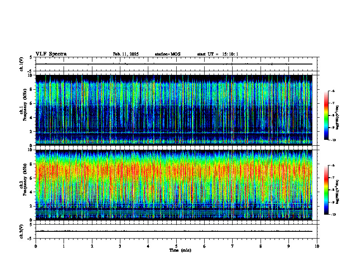Click the "8" tick on the time axis
357x276 pixels.
[x=261, y=246]
